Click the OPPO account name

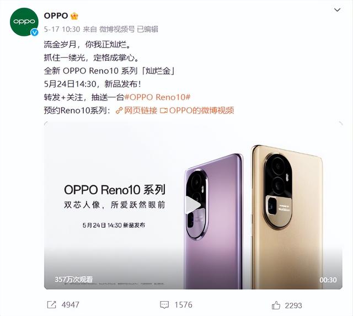(x=56, y=16)
